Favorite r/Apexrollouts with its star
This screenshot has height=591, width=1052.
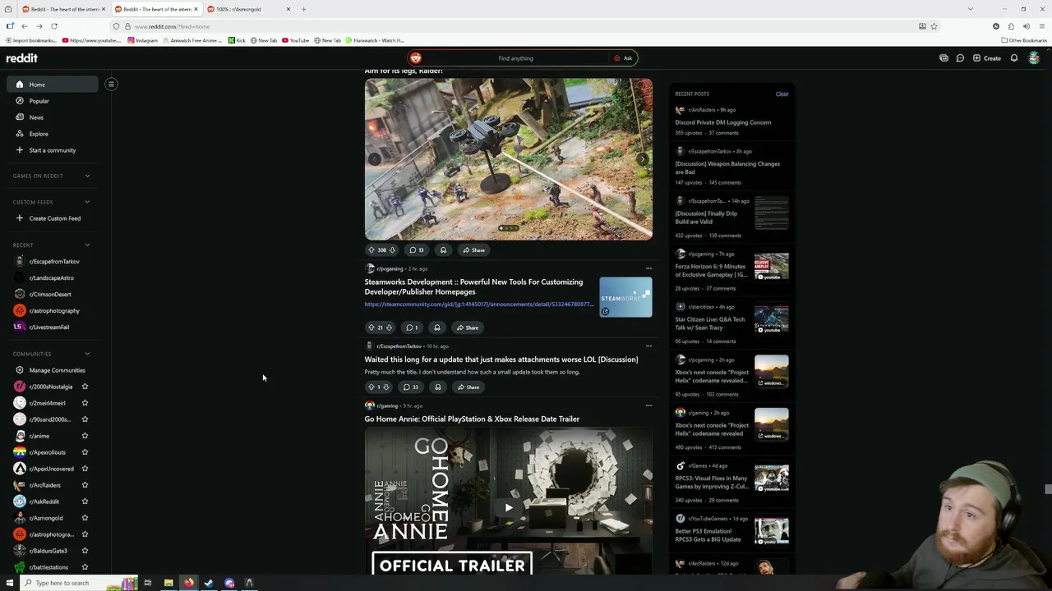(85, 452)
